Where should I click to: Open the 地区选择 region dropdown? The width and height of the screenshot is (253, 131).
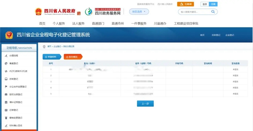click(x=139, y=12)
